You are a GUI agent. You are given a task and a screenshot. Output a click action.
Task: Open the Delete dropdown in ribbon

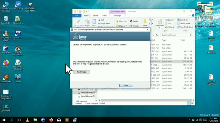pos(134,21)
